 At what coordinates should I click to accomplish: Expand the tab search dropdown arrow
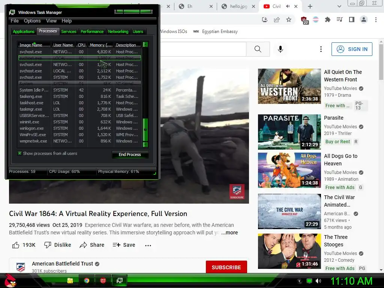(339, 6)
